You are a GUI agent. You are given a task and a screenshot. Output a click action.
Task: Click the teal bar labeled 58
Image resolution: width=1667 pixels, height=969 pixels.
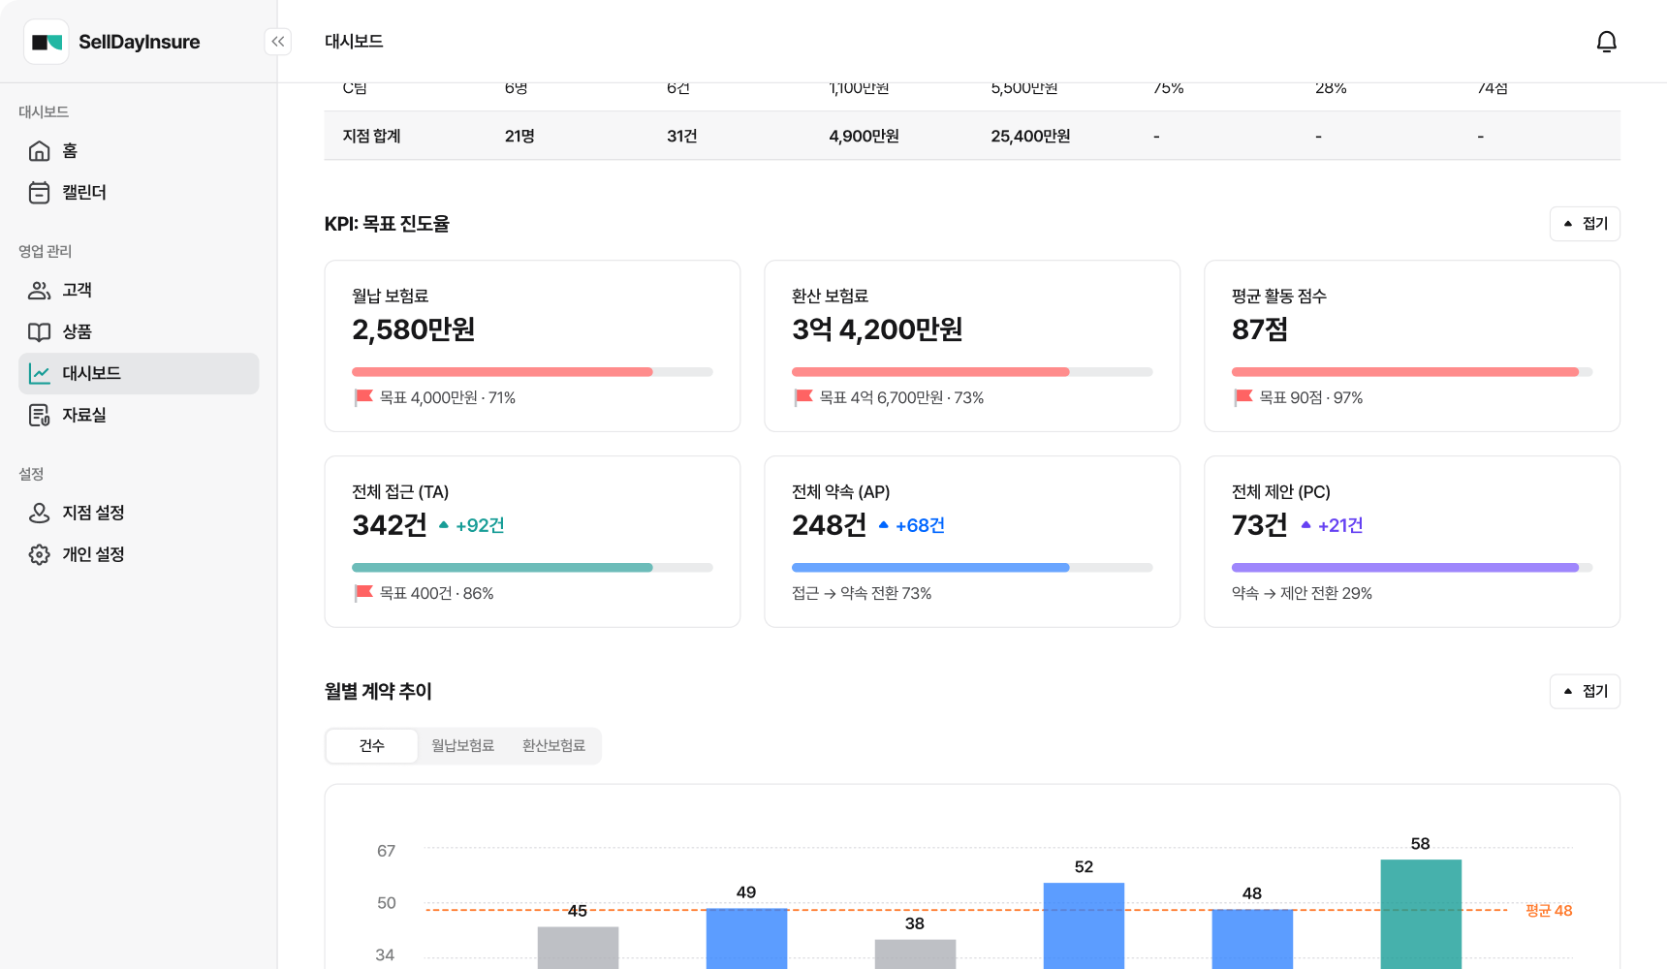tap(1421, 914)
